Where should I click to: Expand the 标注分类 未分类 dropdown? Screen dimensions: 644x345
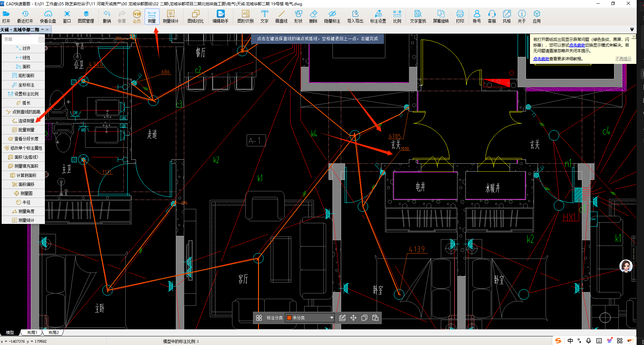click(331, 318)
